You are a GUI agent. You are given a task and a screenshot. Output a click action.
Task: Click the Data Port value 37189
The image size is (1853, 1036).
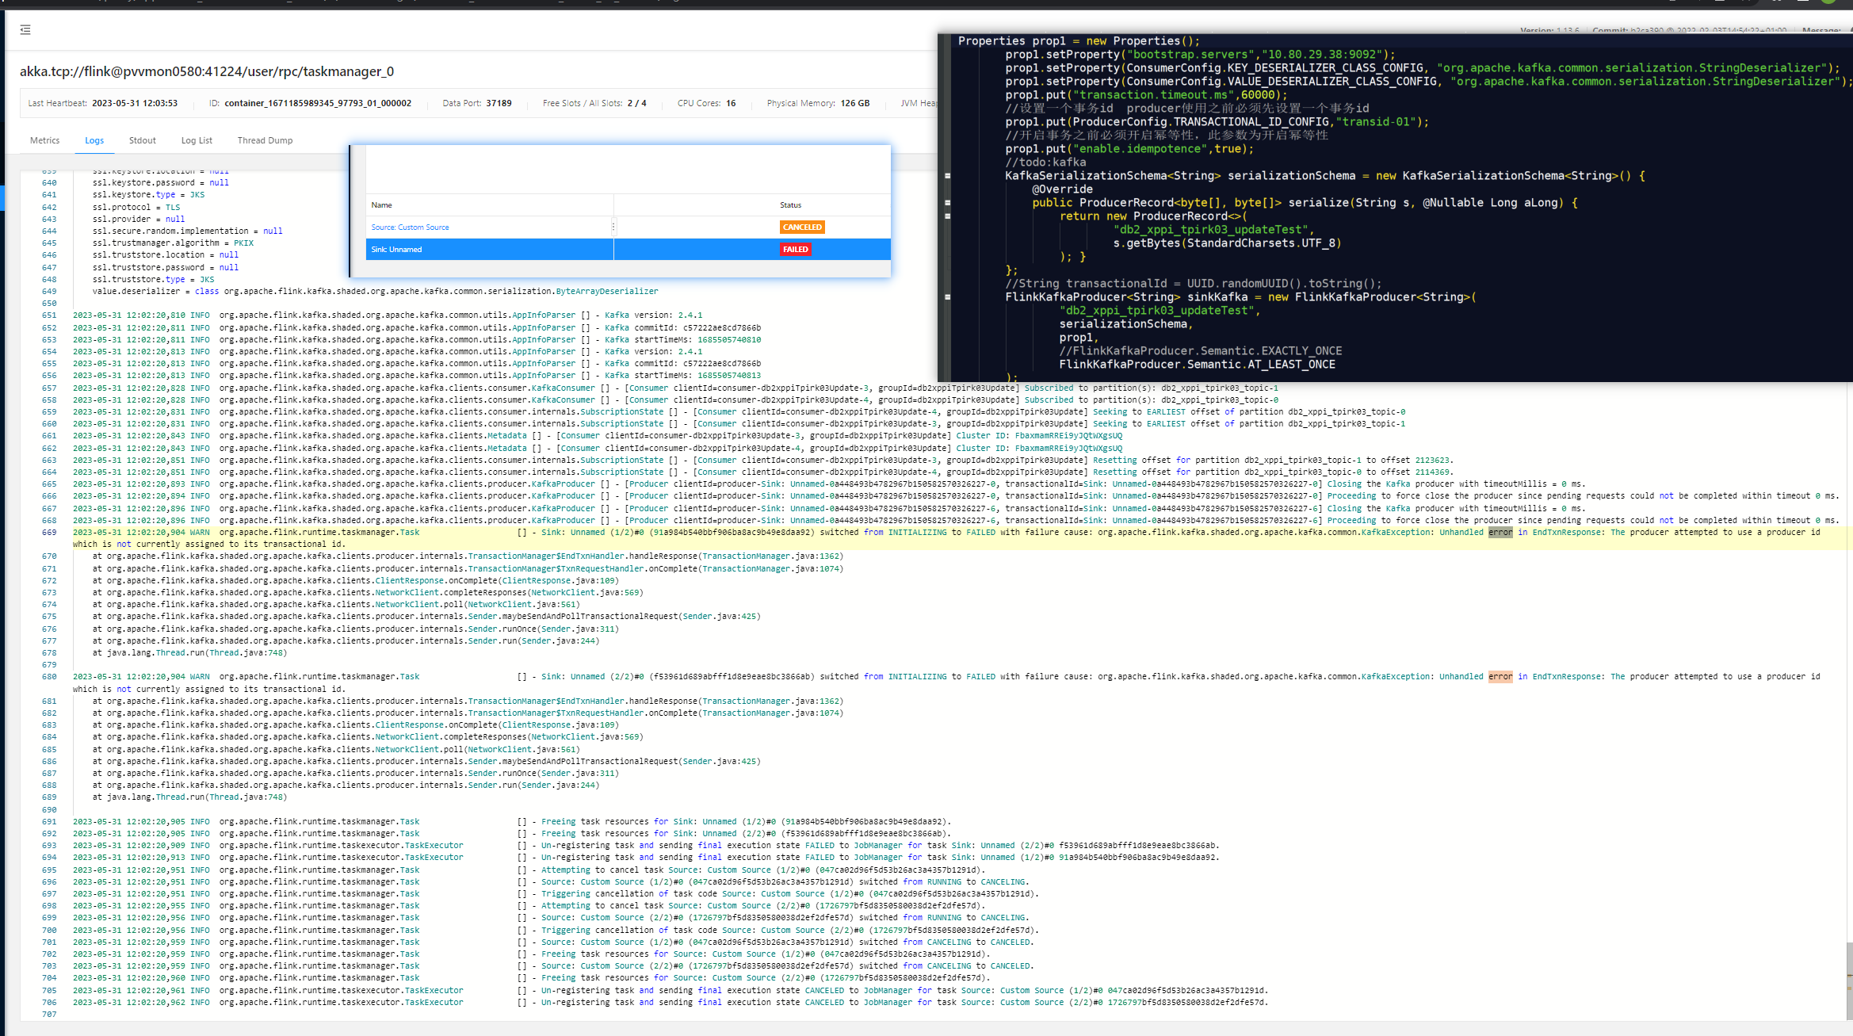[x=499, y=103]
